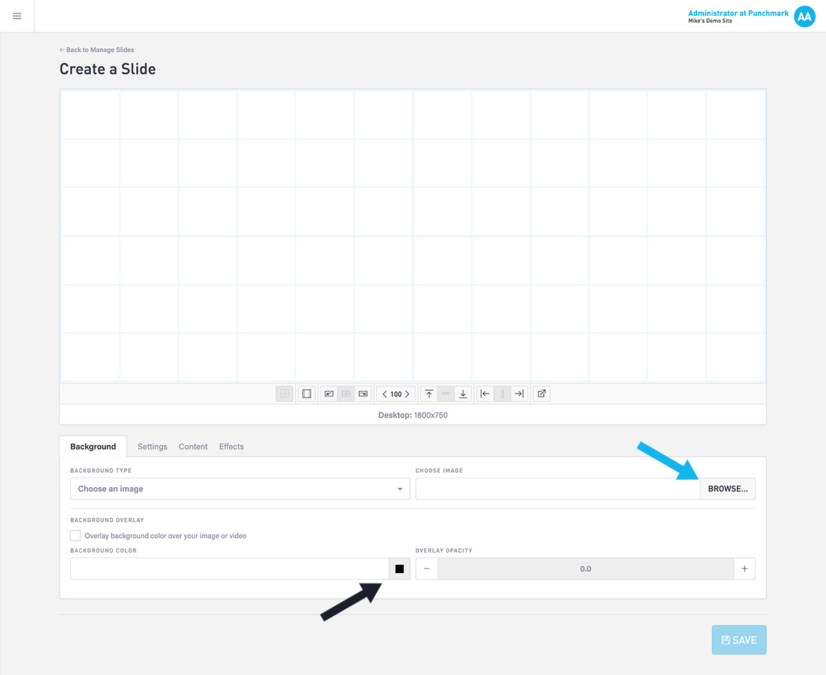Align content left using text-align icon

tap(329, 394)
